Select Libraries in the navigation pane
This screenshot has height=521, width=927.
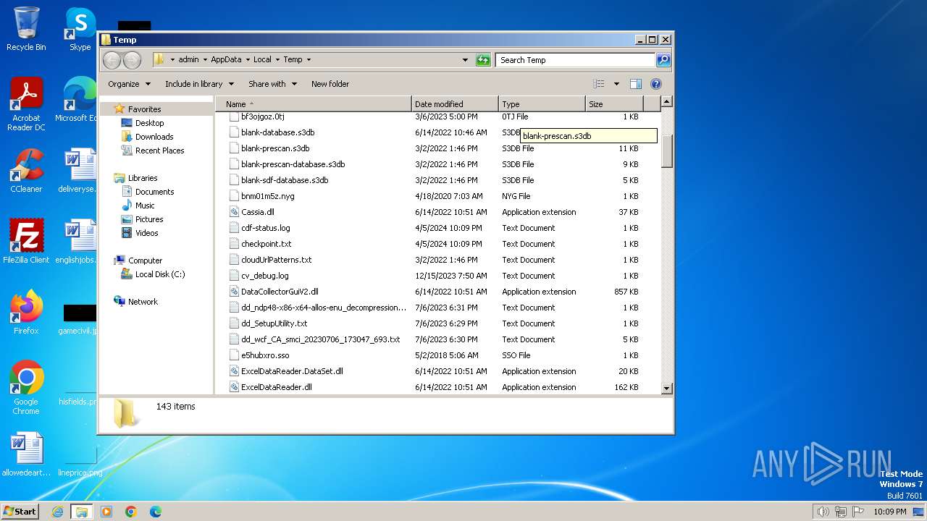coord(143,178)
